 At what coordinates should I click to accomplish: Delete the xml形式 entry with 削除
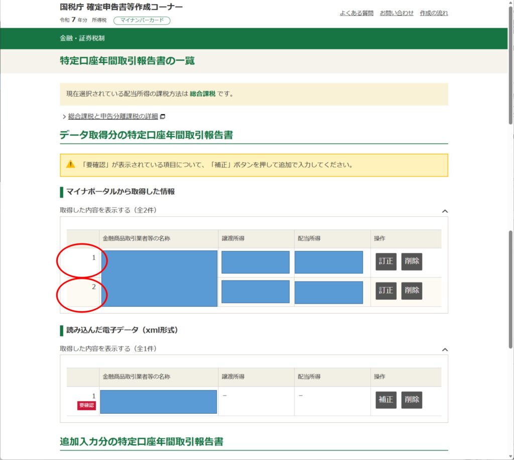tap(412, 400)
